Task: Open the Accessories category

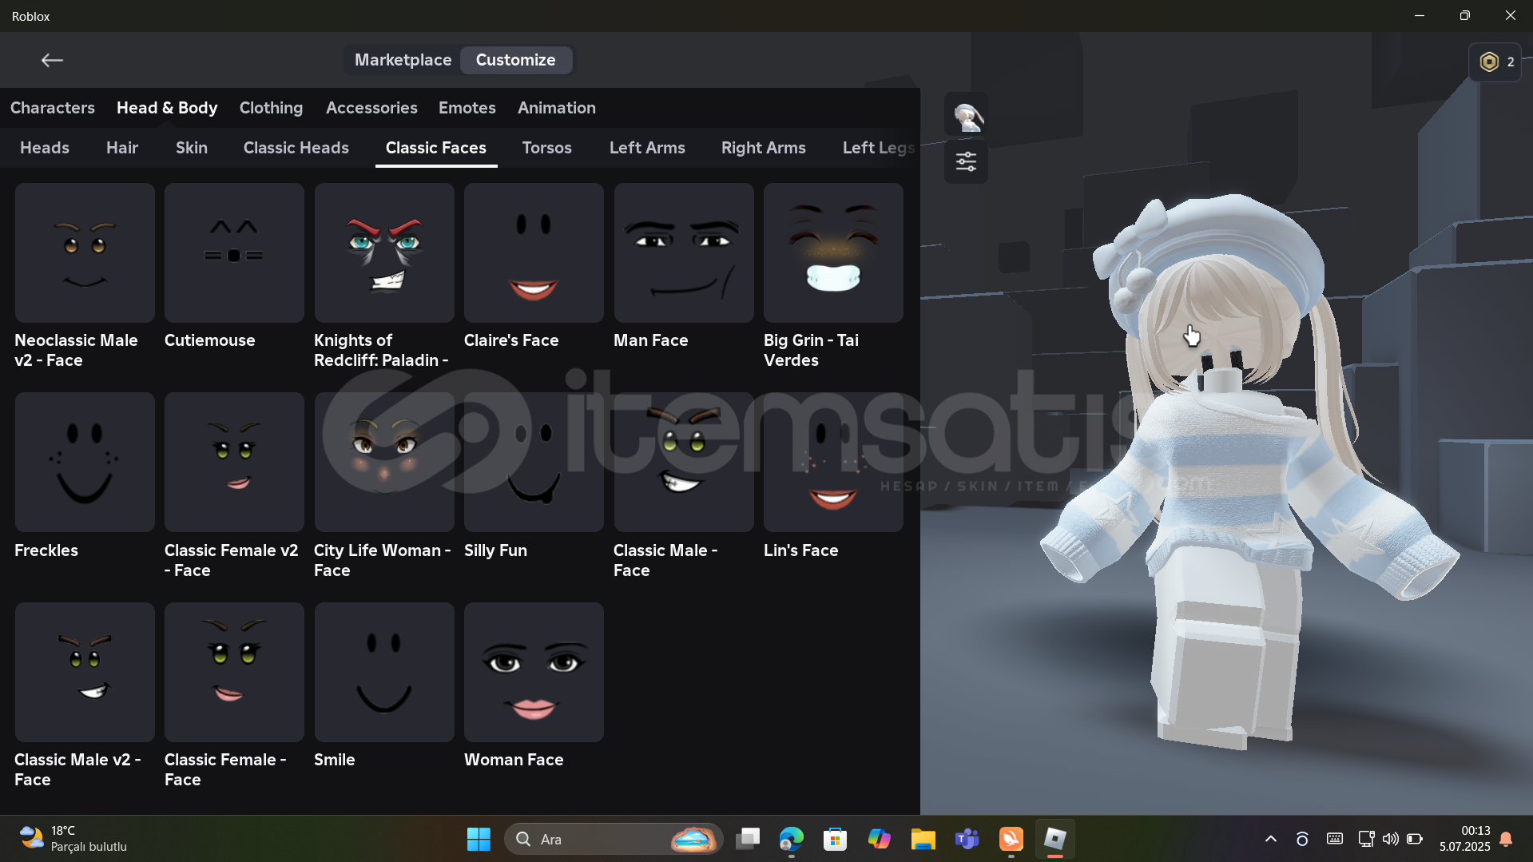Action: [371, 108]
